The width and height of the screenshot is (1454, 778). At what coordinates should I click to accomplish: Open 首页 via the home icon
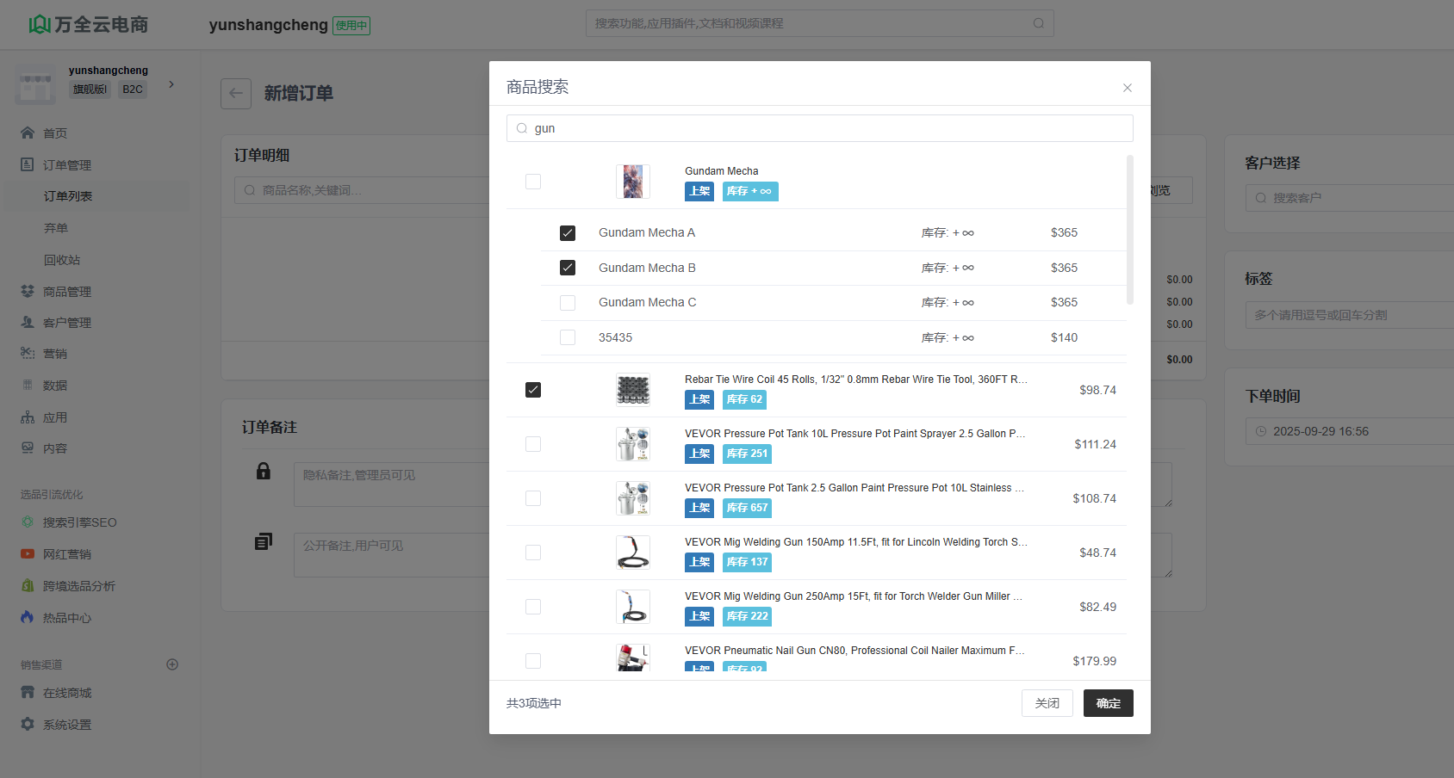point(28,133)
